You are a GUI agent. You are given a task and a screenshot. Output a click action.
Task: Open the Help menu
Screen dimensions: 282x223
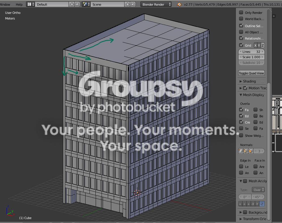tap(19, 5)
